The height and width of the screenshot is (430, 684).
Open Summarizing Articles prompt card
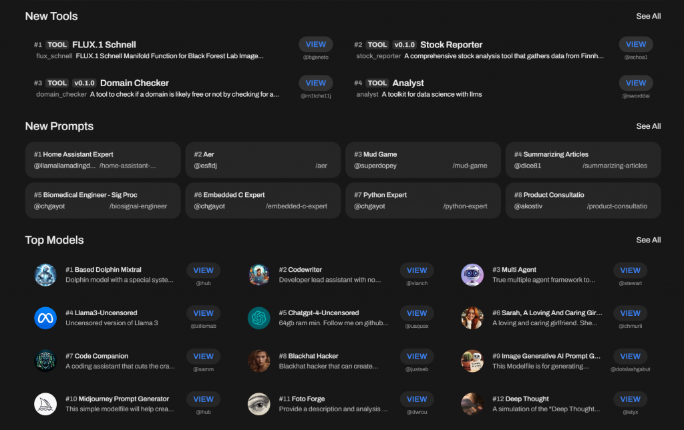coord(583,160)
